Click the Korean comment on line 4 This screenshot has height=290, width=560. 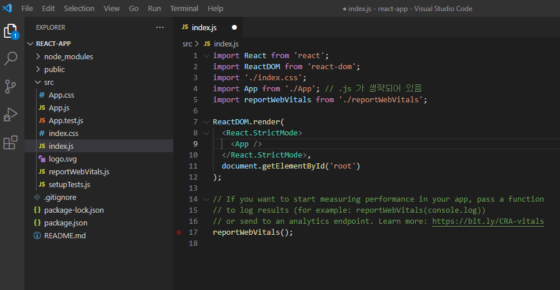click(x=374, y=88)
